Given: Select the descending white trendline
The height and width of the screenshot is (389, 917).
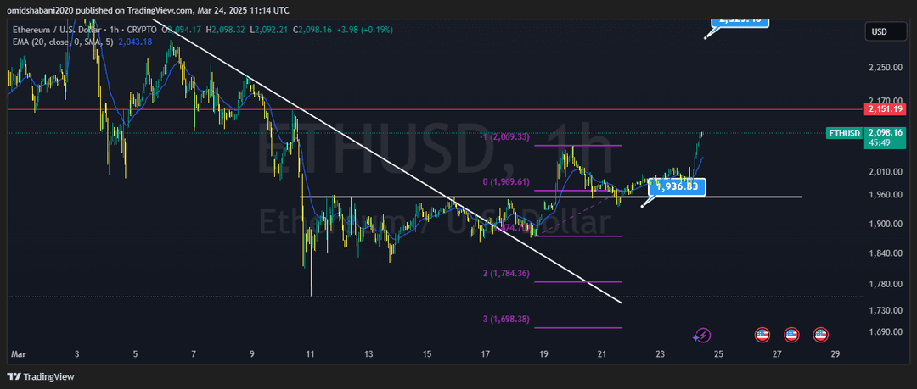Looking at the screenshot, I should [x=386, y=163].
